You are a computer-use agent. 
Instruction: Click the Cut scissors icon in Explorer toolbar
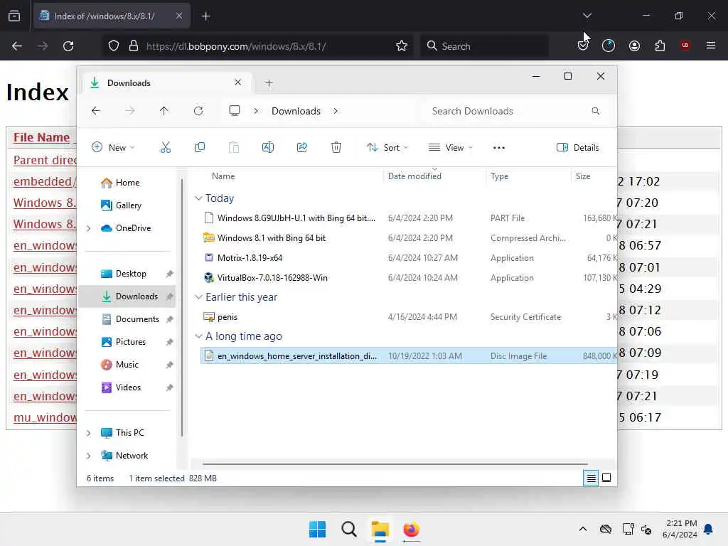(x=165, y=148)
